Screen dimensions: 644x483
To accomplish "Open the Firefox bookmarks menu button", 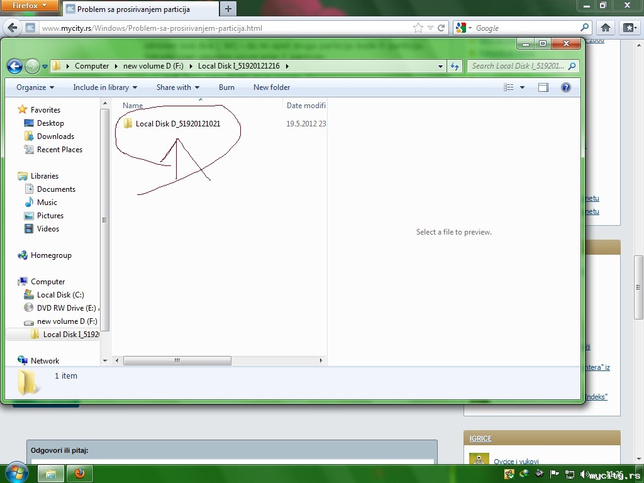I will [x=630, y=28].
